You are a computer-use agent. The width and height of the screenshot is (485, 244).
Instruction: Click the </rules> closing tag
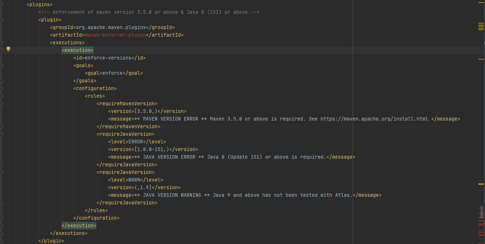point(96,210)
